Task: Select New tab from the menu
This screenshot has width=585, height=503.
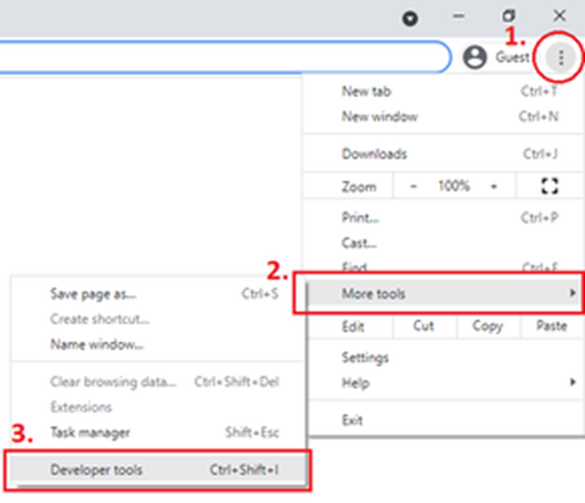Action: (x=367, y=91)
